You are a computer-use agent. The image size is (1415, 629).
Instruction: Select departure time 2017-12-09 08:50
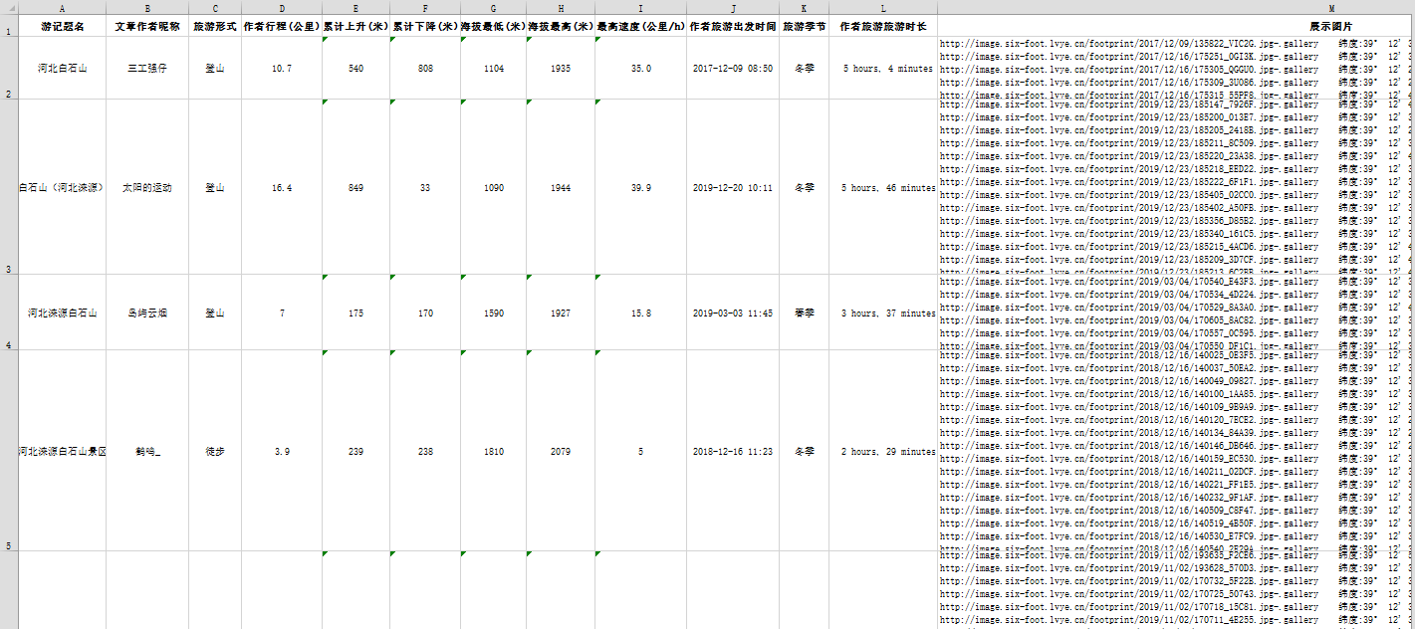point(733,69)
